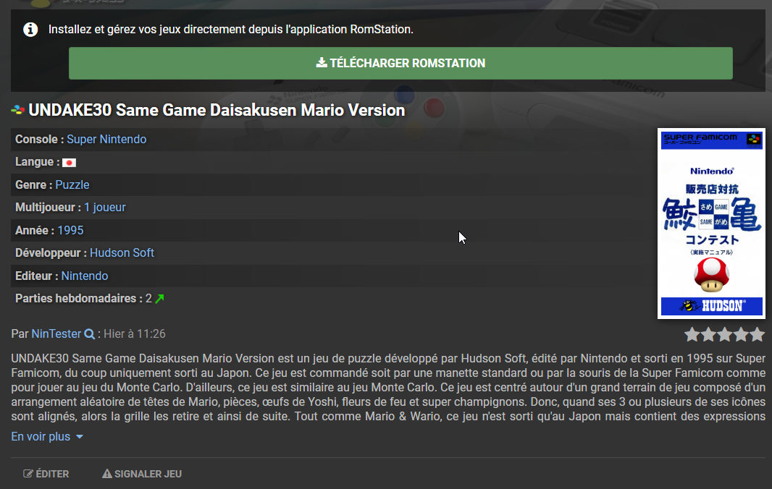Viewport: 772px width, 489px height.
Task: Open the Nintendo publisher link
Action: click(85, 276)
